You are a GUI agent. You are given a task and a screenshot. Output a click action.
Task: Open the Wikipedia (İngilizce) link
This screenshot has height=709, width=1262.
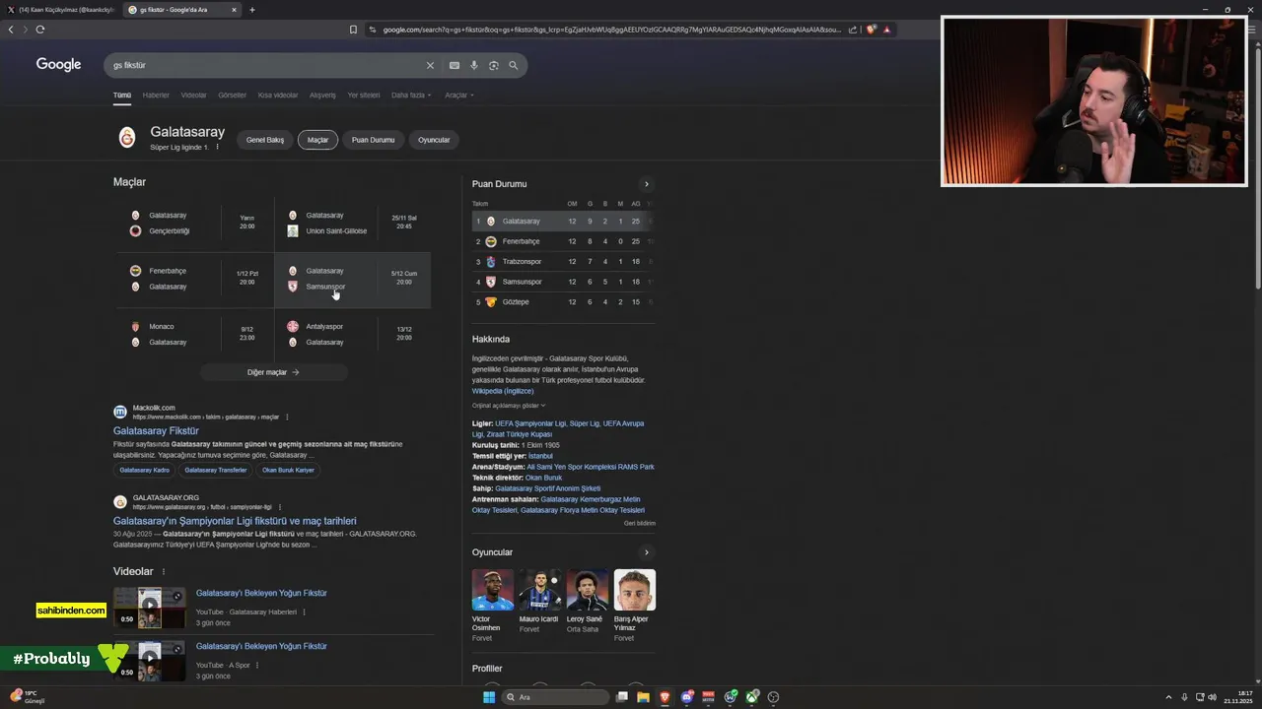click(503, 391)
